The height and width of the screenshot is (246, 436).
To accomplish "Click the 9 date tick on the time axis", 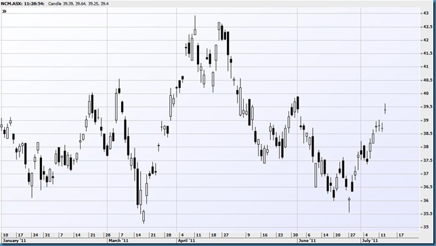I will click(248, 235).
